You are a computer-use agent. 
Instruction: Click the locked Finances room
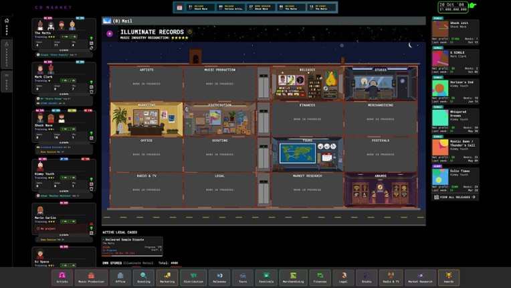click(307, 119)
